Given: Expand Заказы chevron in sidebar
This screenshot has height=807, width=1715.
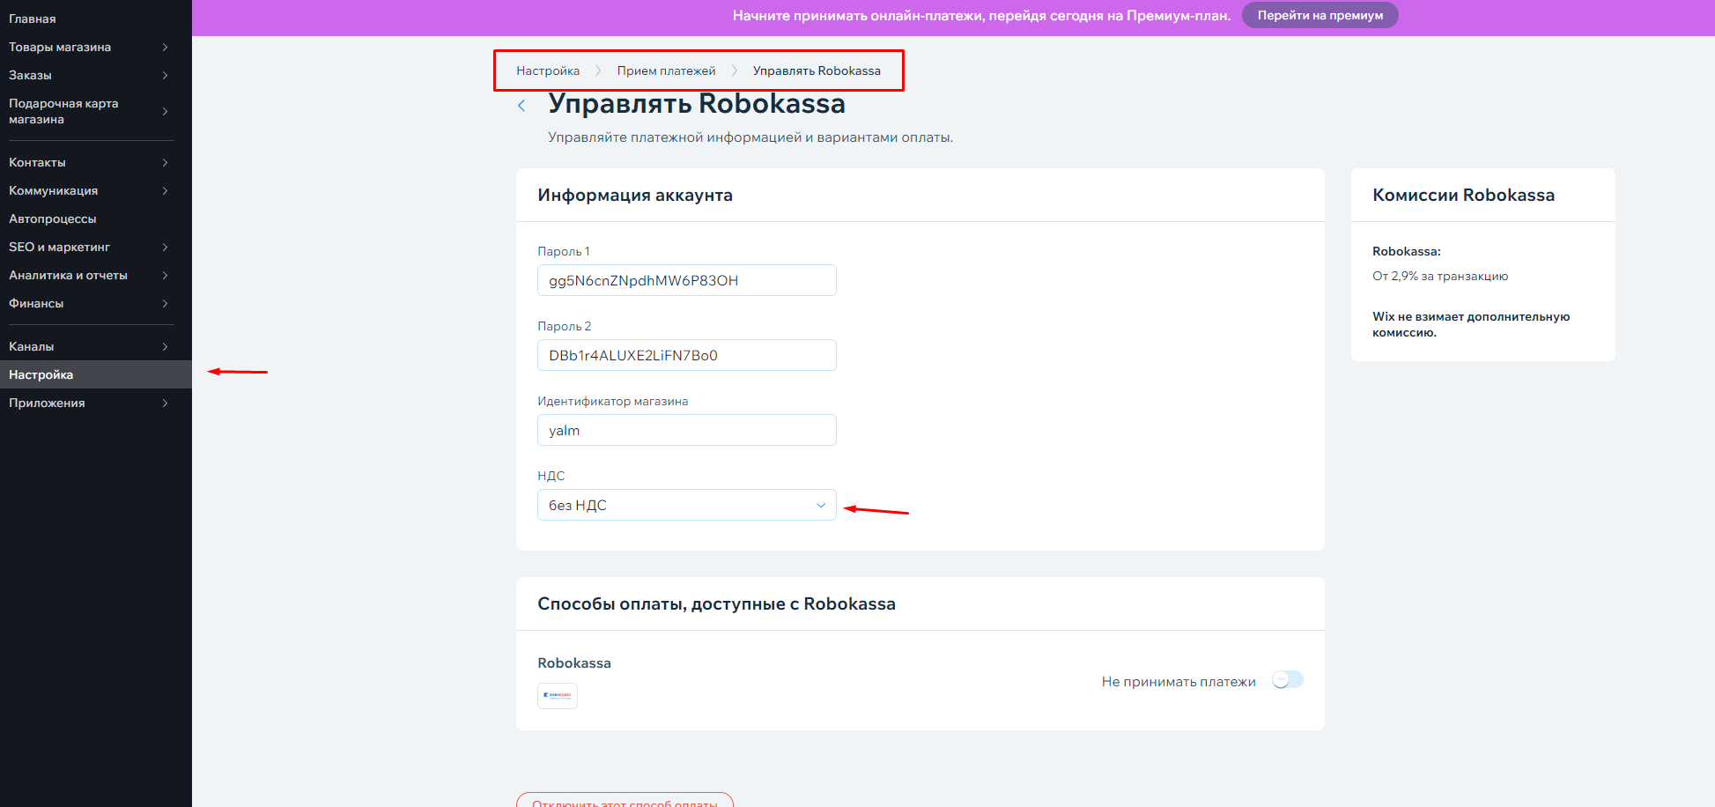Looking at the screenshot, I should pyautogui.click(x=165, y=75).
